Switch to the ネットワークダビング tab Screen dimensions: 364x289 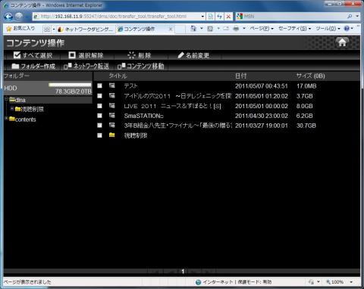(x=86, y=30)
